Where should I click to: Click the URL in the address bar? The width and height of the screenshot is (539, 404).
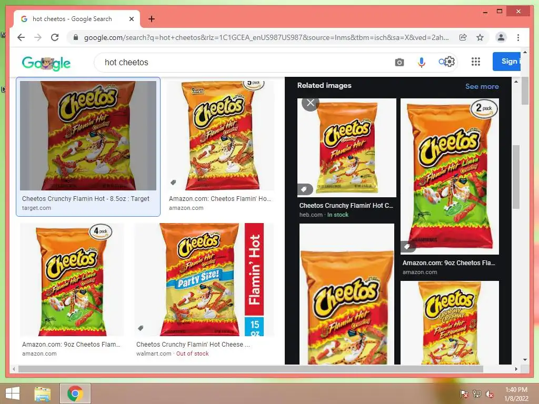pos(266,37)
